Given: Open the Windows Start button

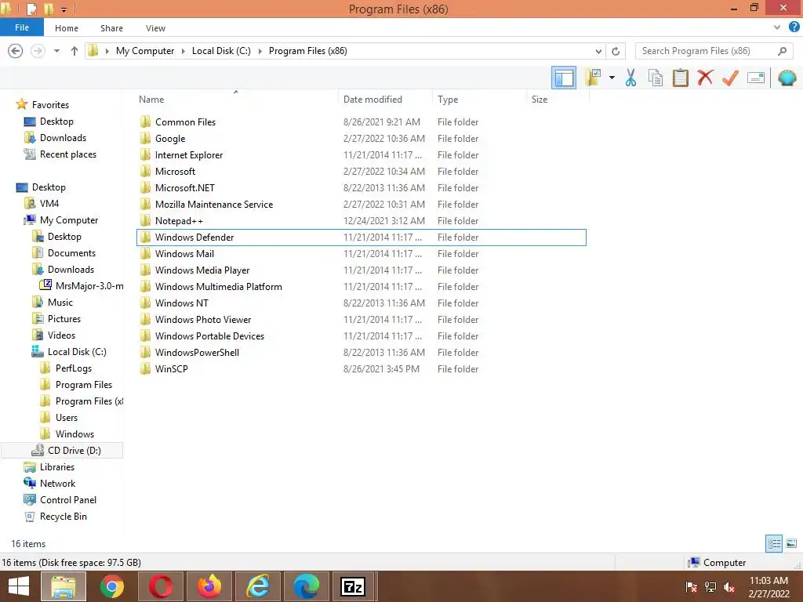Looking at the screenshot, I should point(19,586).
